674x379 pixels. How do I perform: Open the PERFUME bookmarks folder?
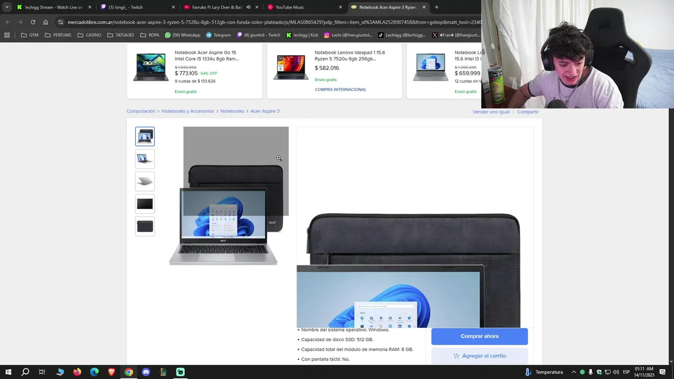58,35
